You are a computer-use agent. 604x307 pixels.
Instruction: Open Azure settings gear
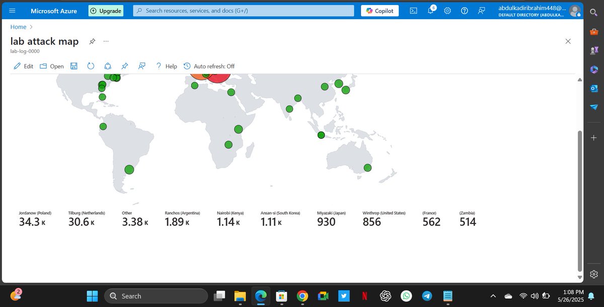pyautogui.click(x=447, y=11)
